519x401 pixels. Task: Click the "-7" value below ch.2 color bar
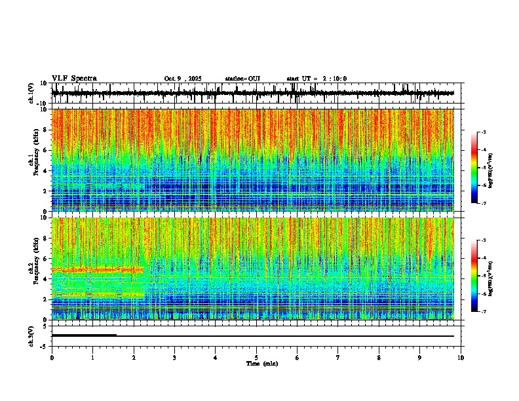(x=483, y=311)
